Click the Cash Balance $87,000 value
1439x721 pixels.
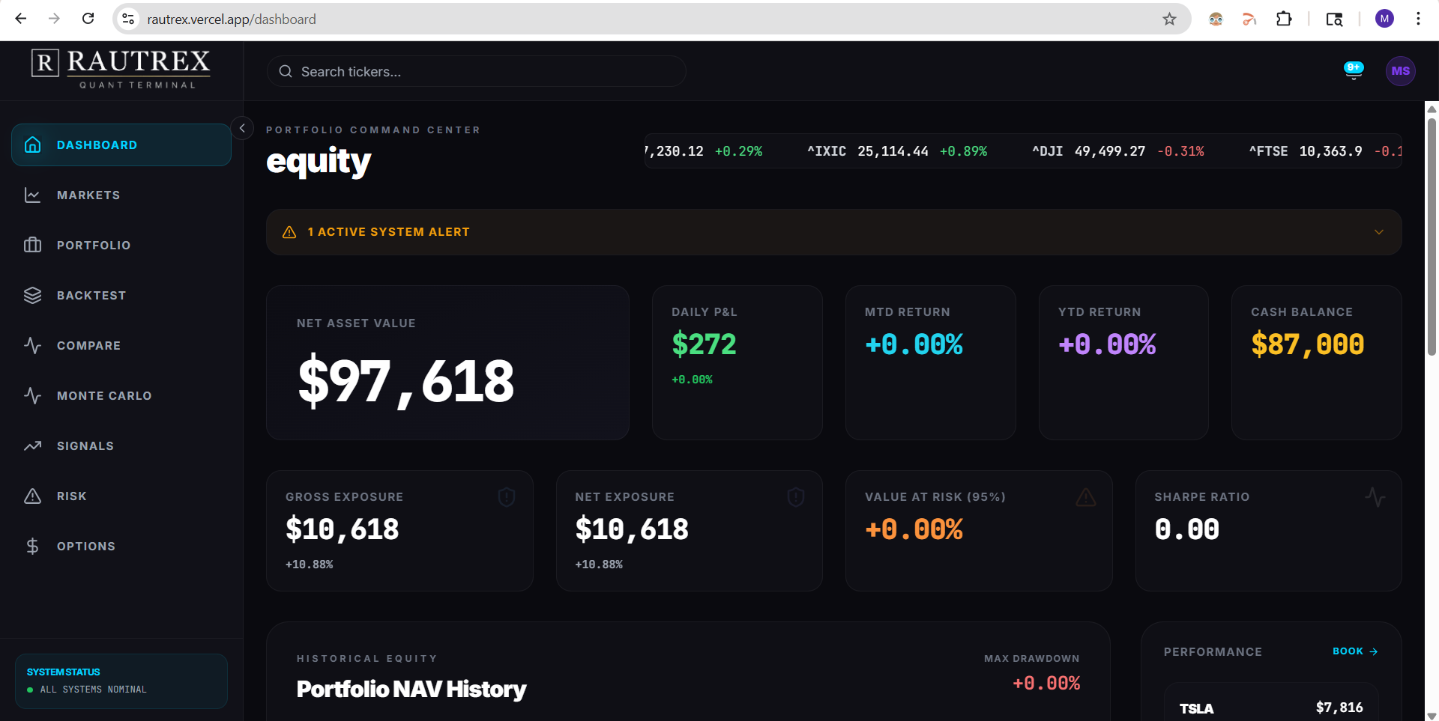(x=1308, y=344)
